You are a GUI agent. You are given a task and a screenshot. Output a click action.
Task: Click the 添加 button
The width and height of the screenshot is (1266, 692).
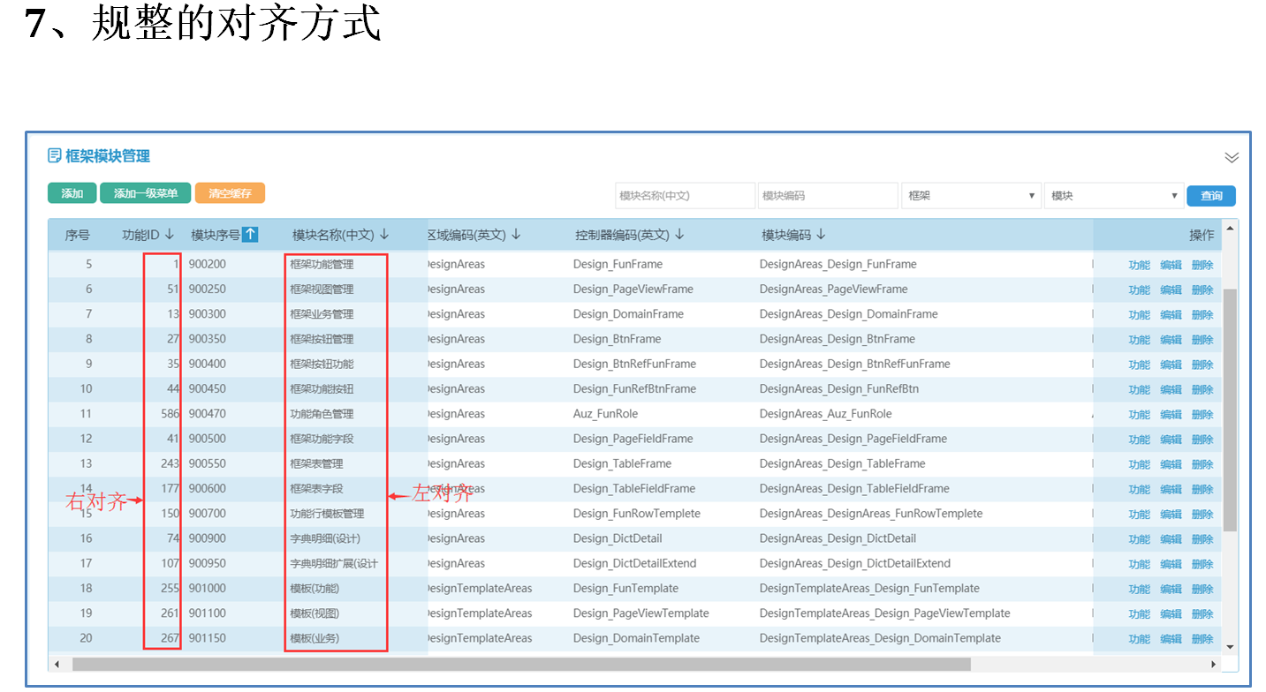pos(72,193)
